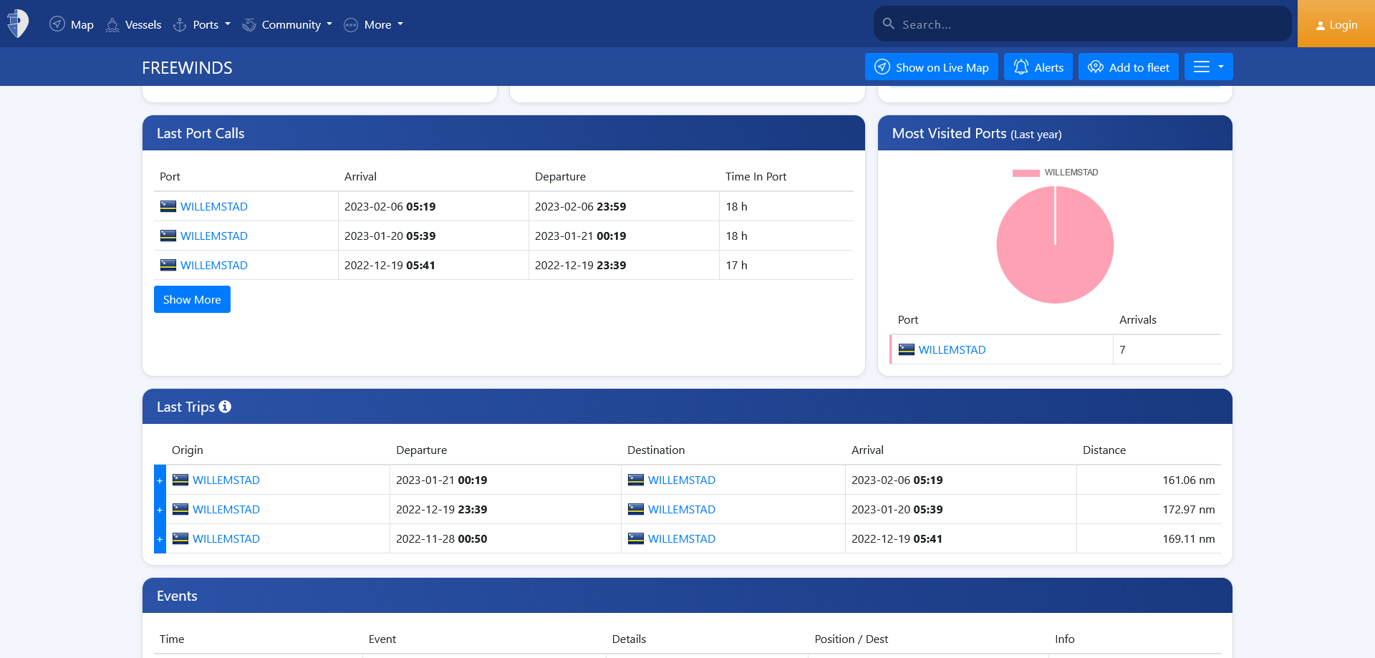Click the Alerts bell button
Screen dimensions: 1375x658
point(1038,67)
